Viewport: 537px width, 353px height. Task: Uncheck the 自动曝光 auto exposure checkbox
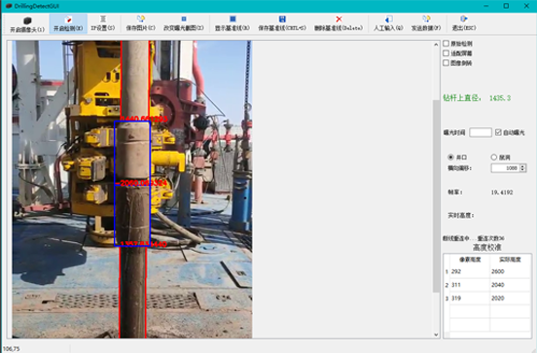tap(498, 132)
